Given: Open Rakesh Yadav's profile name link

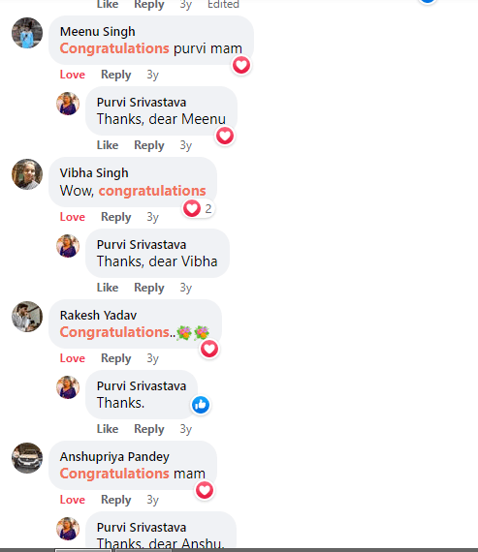Looking at the screenshot, I should coord(98,315).
